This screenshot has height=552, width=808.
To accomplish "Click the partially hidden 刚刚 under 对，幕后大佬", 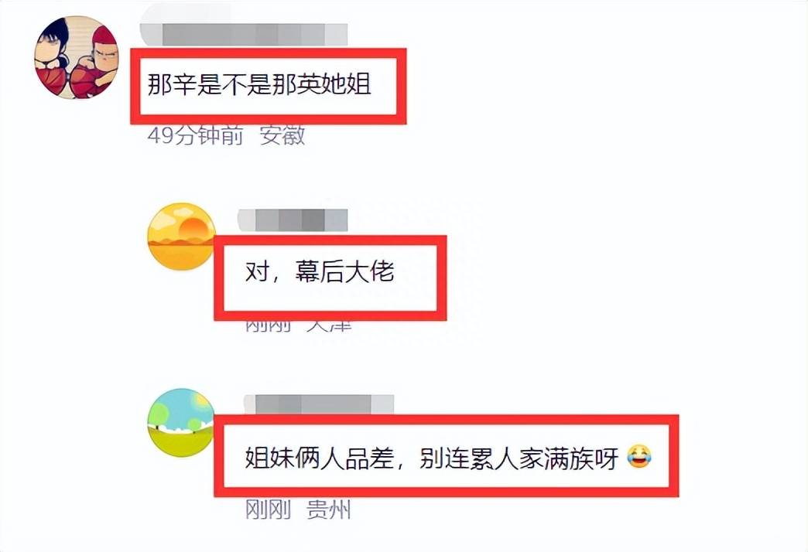I will pyautogui.click(x=268, y=326).
